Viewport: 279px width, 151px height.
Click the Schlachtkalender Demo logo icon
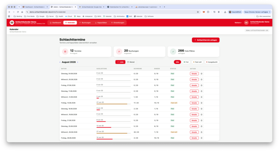point(12,23)
